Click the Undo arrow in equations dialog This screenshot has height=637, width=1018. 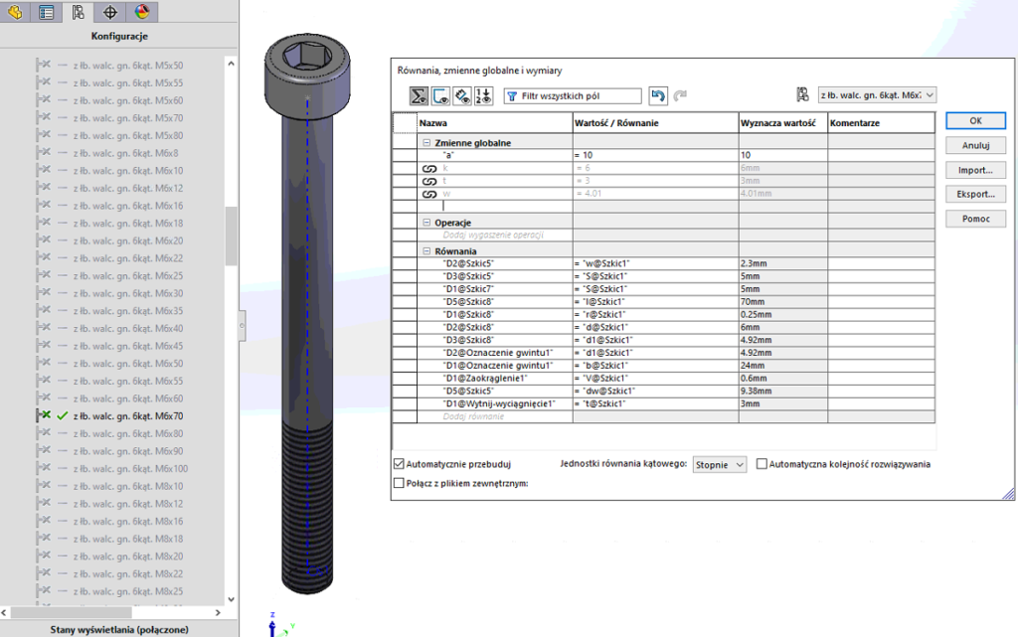658,96
